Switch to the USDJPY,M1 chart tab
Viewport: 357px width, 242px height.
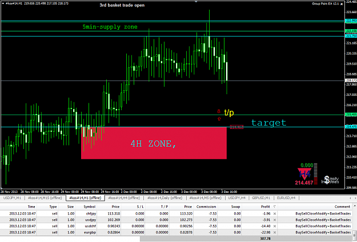point(12,198)
